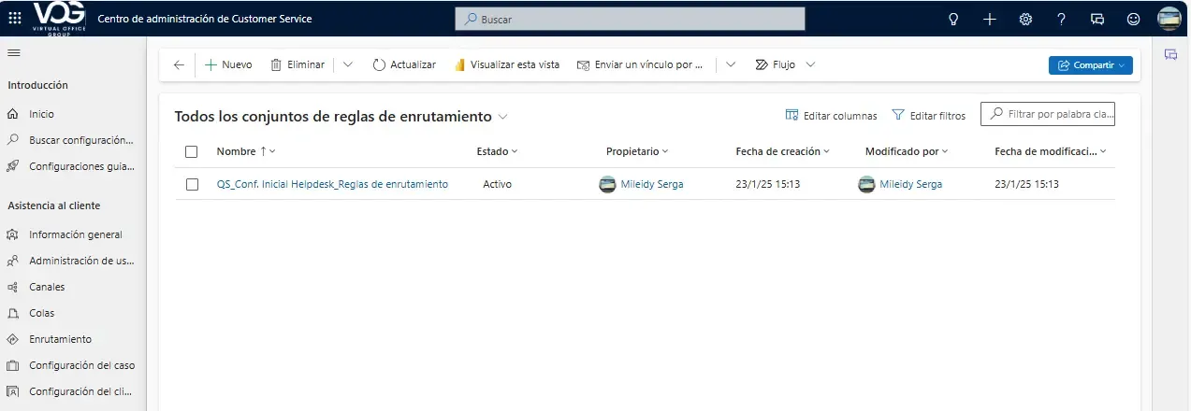1191x411 pixels.
Task: Check the select-all header checkbox
Action: [x=192, y=151]
